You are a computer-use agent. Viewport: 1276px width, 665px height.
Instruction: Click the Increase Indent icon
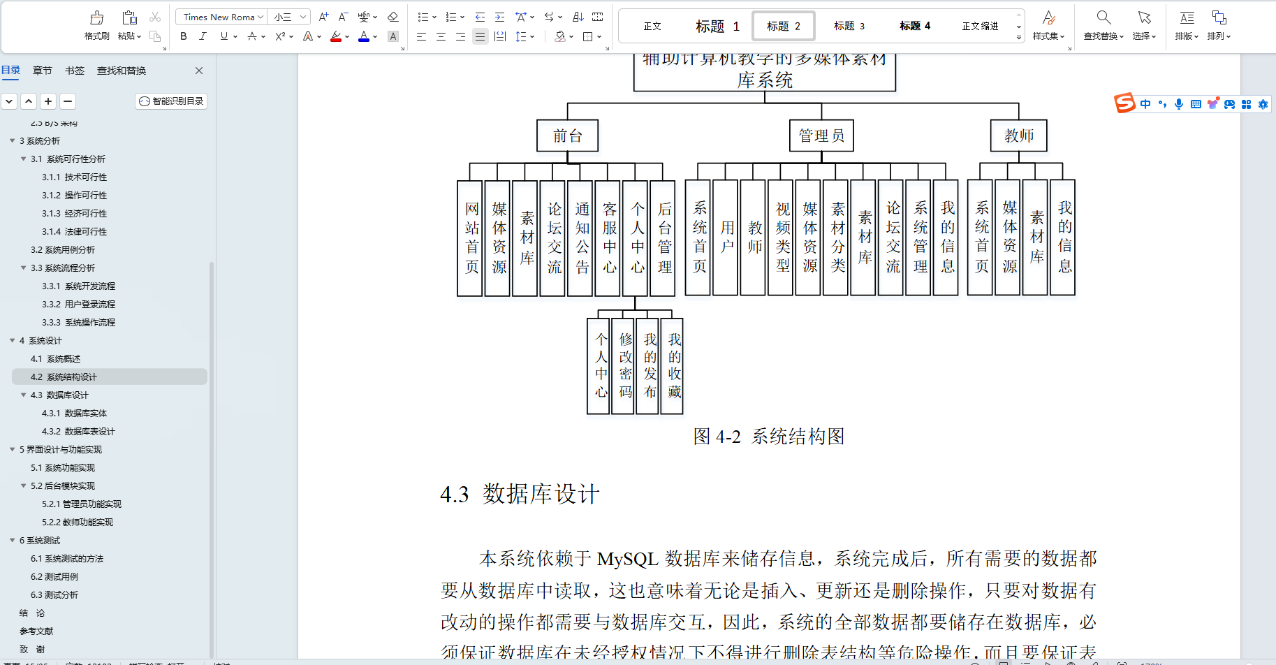click(499, 17)
